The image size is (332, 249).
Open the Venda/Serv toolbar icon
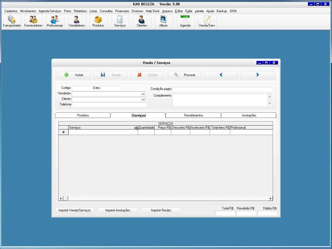207,22
